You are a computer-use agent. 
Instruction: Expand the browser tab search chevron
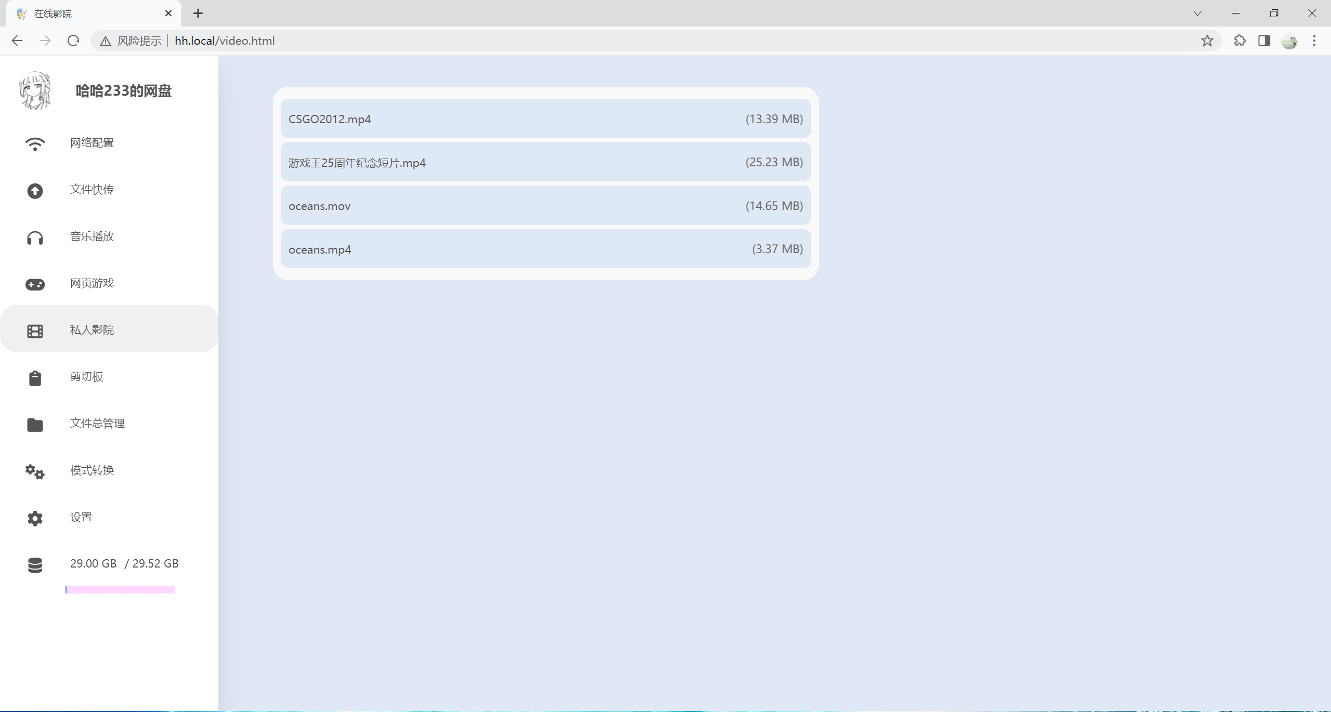[x=1197, y=14]
